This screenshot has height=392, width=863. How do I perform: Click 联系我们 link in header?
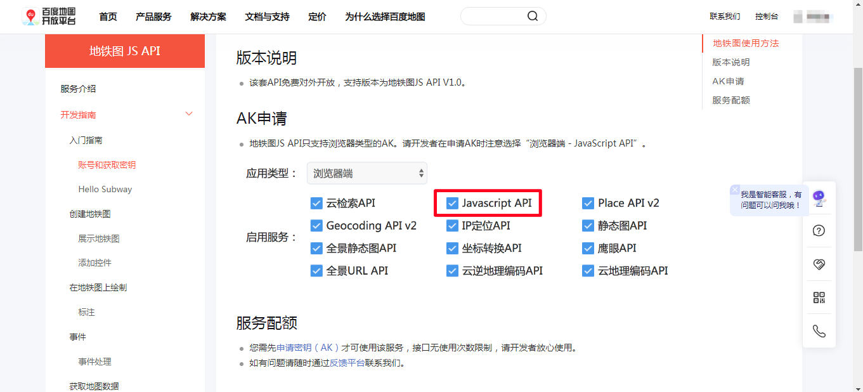[725, 16]
